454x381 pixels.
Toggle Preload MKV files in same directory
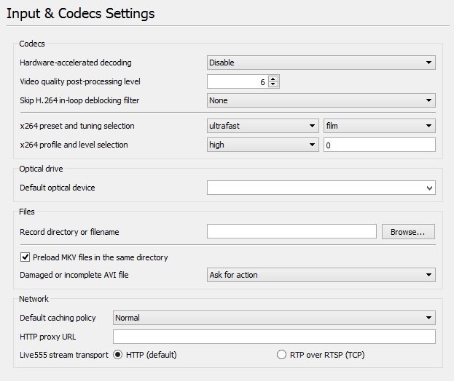pos(26,257)
